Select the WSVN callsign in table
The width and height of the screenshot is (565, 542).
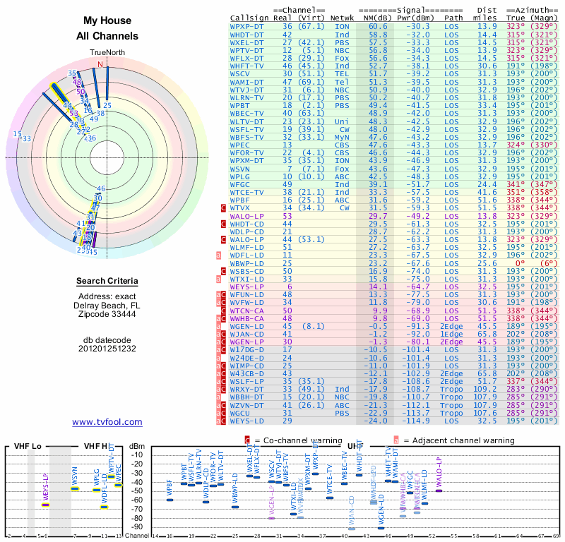coord(240,169)
